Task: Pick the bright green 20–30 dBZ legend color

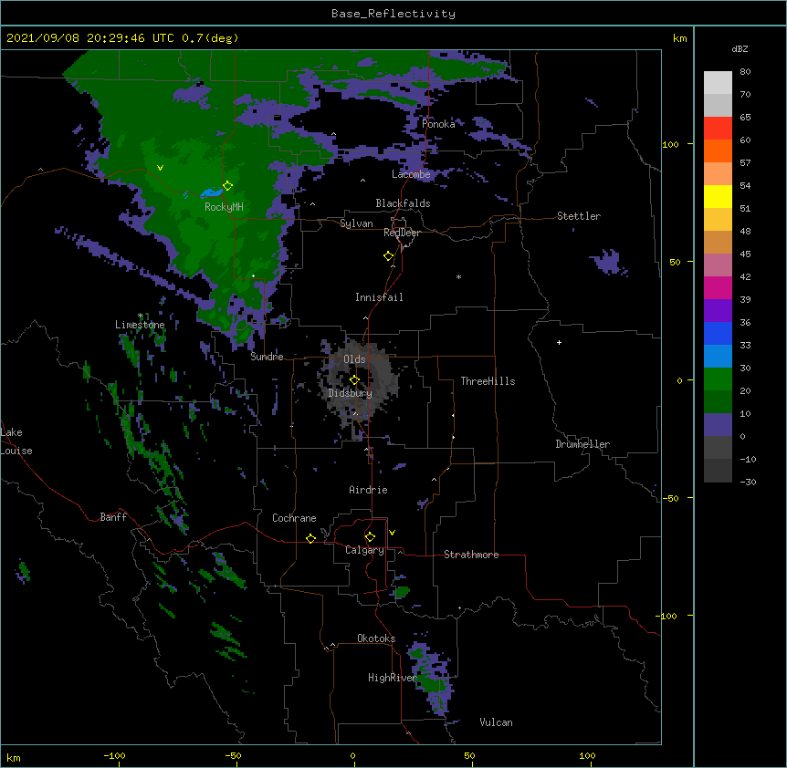Action: tap(718, 379)
